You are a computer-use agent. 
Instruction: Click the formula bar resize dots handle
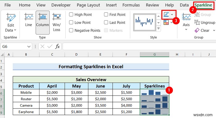pyautogui.click(x=35, y=47)
